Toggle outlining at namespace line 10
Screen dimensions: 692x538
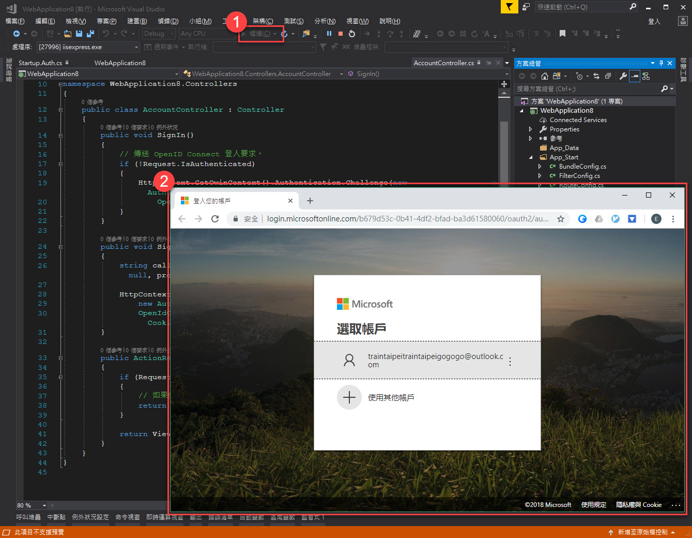coord(60,84)
